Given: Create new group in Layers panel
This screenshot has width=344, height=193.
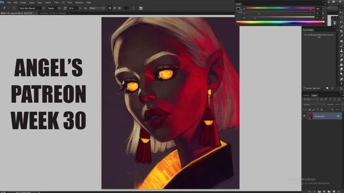Looking at the screenshot, I should click(329, 191).
